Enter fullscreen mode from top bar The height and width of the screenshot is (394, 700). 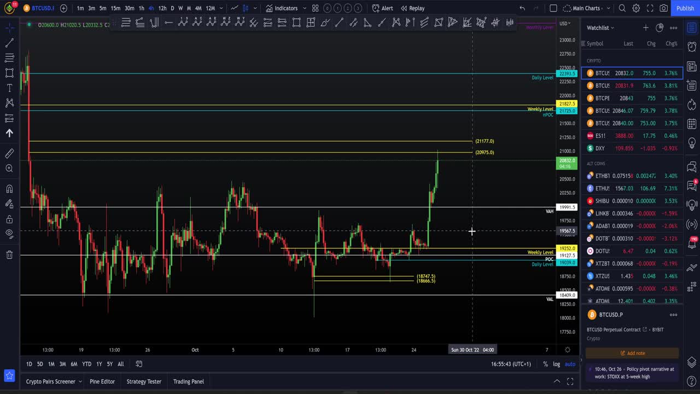click(650, 8)
